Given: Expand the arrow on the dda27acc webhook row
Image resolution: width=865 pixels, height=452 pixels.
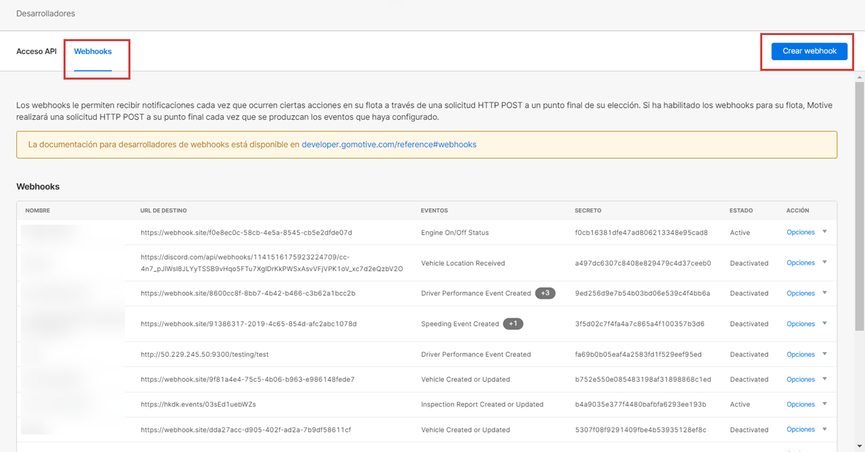Looking at the screenshot, I should point(824,429).
